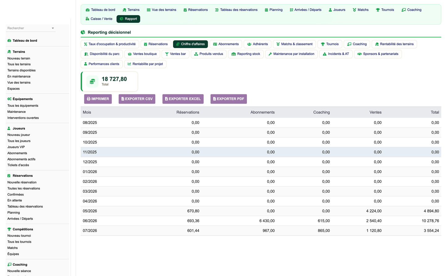Select Ventes bar report tab
Viewport: 446px width, 276px height.
coord(176,54)
